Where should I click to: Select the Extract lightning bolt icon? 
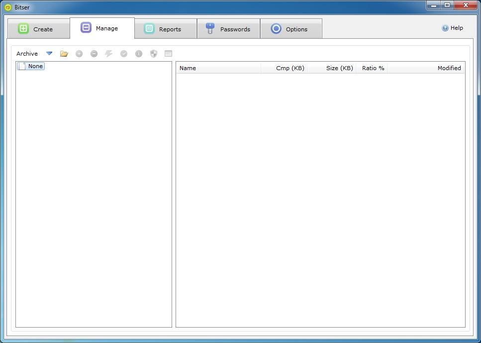pos(108,53)
